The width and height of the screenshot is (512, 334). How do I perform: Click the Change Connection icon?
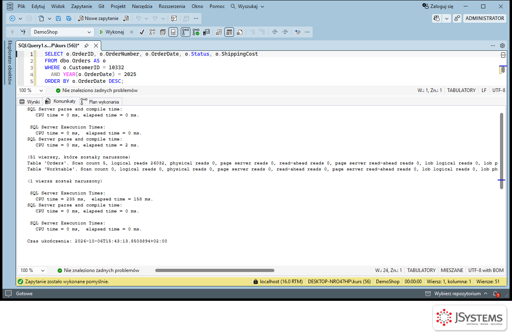coord(23,32)
